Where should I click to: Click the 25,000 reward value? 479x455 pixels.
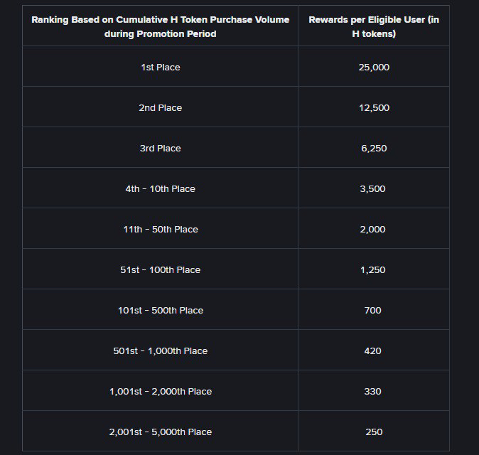(x=374, y=68)
